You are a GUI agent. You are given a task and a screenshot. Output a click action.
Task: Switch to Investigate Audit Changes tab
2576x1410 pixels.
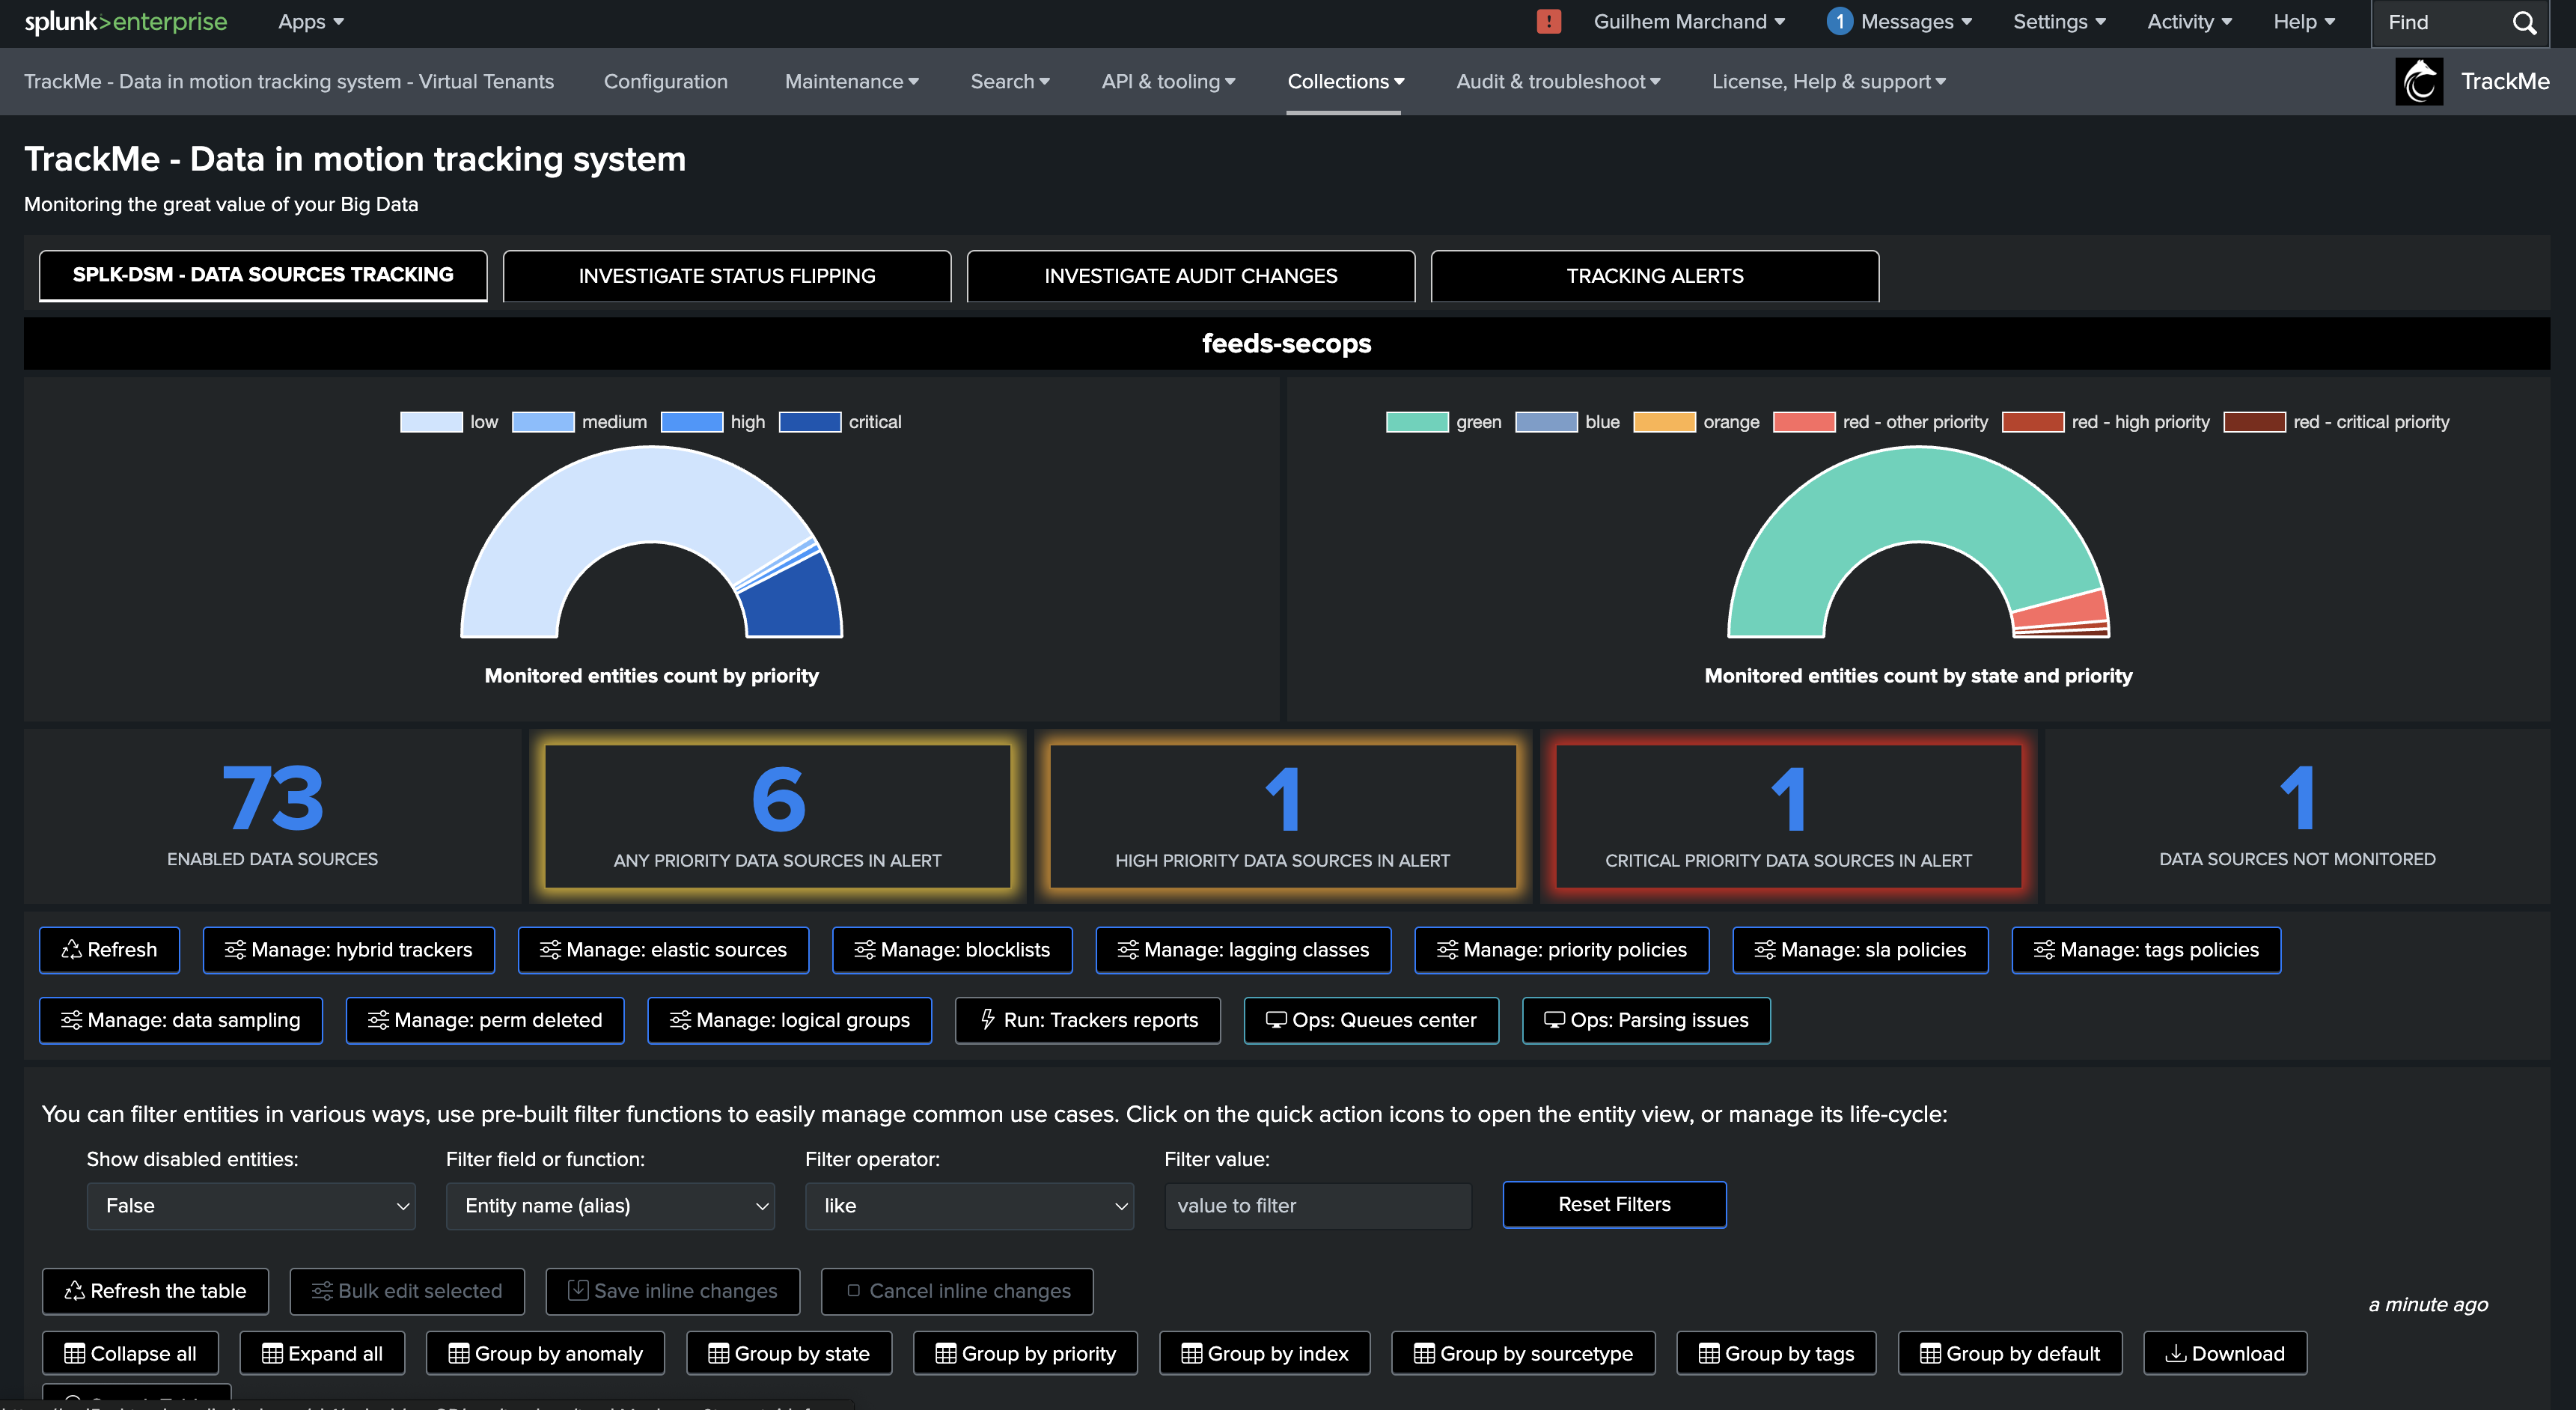[x=1191, y=275]
